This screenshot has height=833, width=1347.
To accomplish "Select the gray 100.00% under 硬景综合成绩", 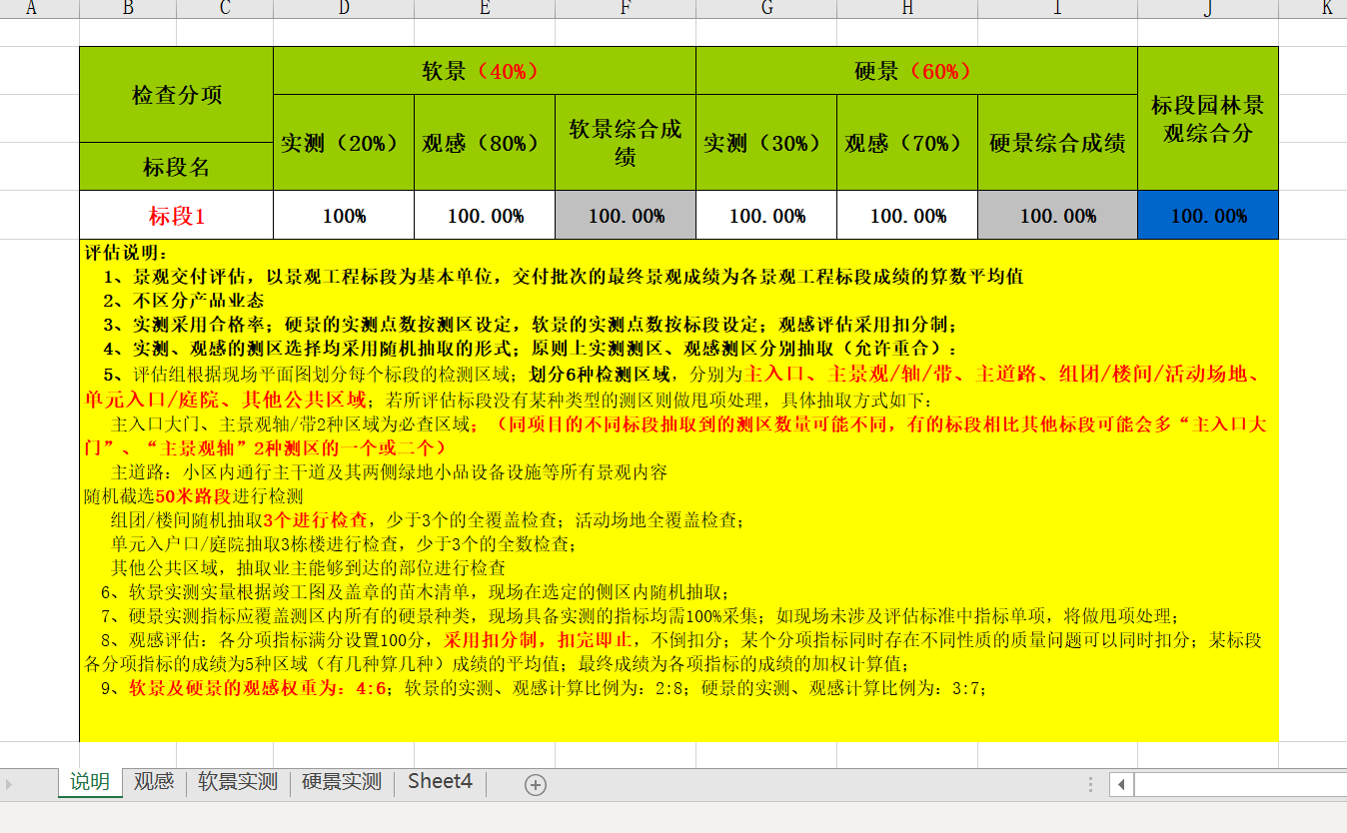I will (x=1057, y=216).
